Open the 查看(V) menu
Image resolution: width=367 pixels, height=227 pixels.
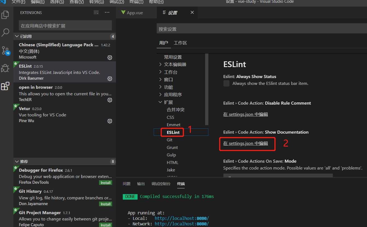(x=77, y=2)
